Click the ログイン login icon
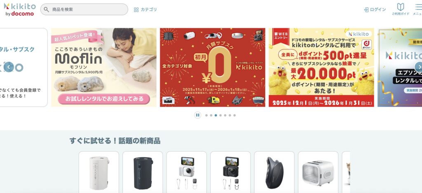This screenshot has height=193, width=422. [366, 10]
